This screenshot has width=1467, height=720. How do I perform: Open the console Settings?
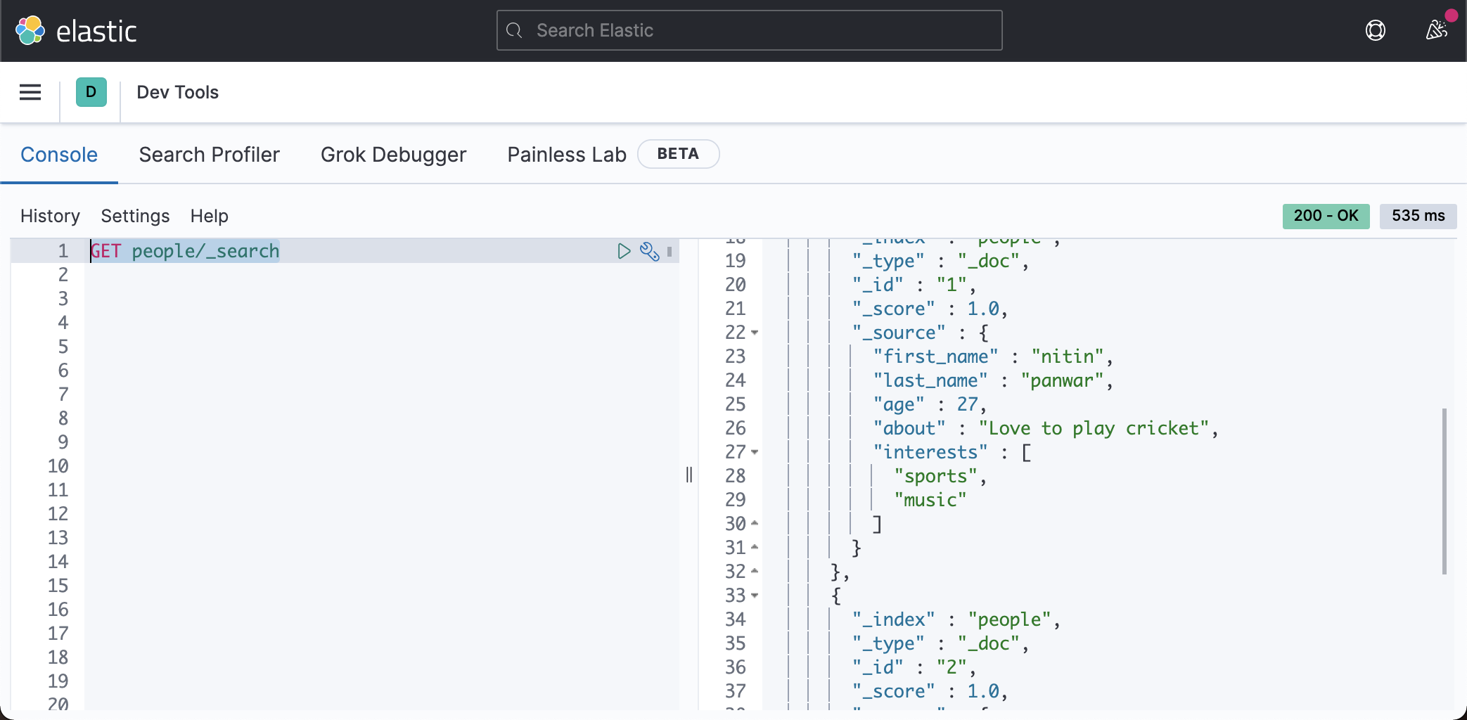[135, 216]
